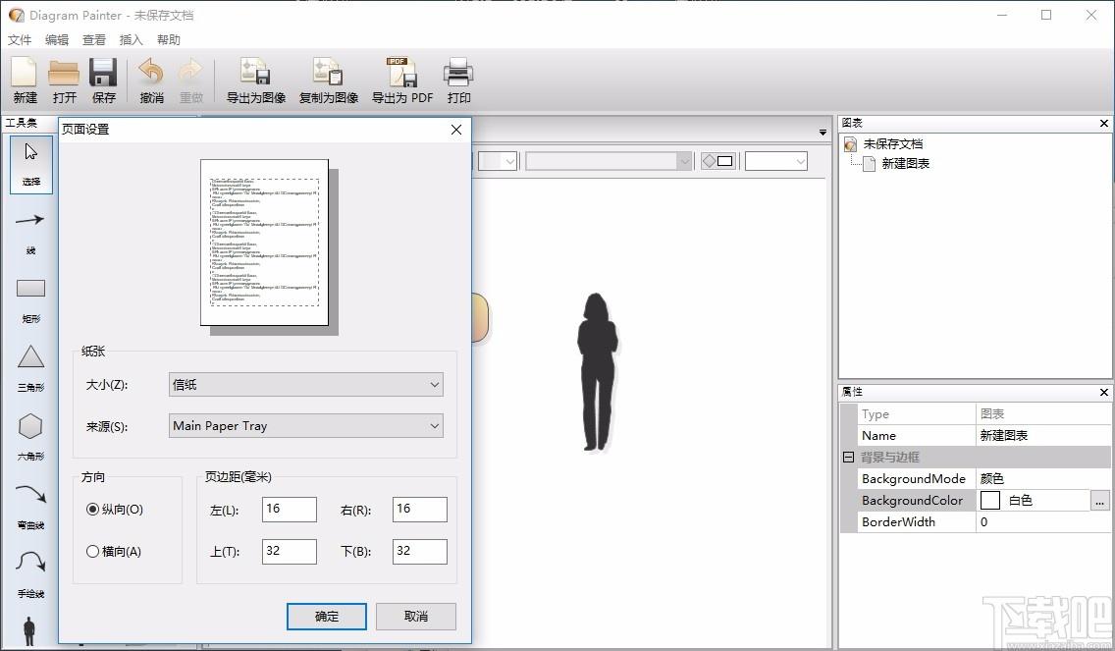Open the 查看 menu
The width and height of the screenshot is (1115, 651).
pos(94,40)
